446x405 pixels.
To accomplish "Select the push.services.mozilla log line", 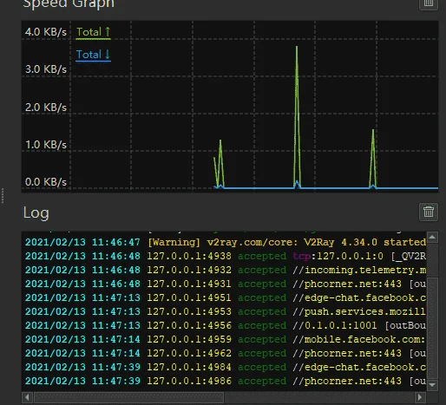I will pyautogui.click(x=226, y=311).
